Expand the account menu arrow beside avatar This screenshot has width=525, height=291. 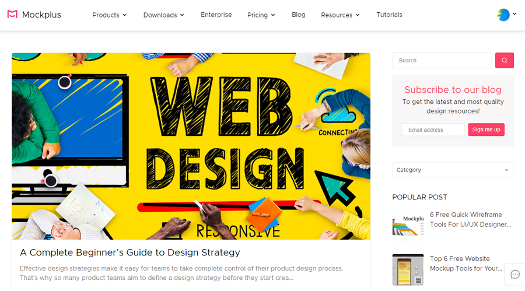pyautogui.click(x=514, y=14)
